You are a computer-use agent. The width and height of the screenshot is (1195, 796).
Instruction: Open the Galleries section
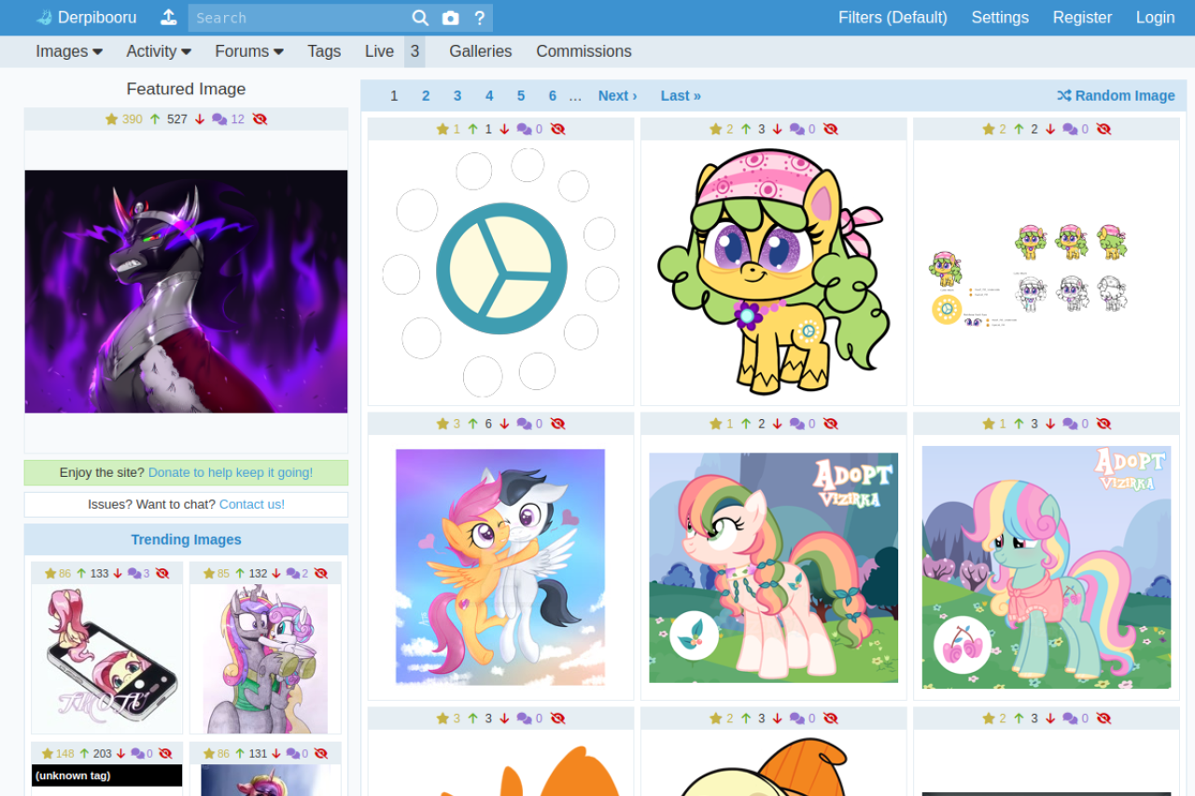[480, 51]
